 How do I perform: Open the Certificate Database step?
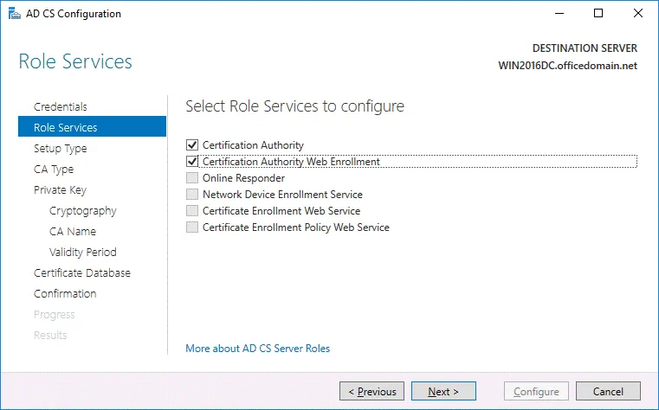click(x=82, y=272)
